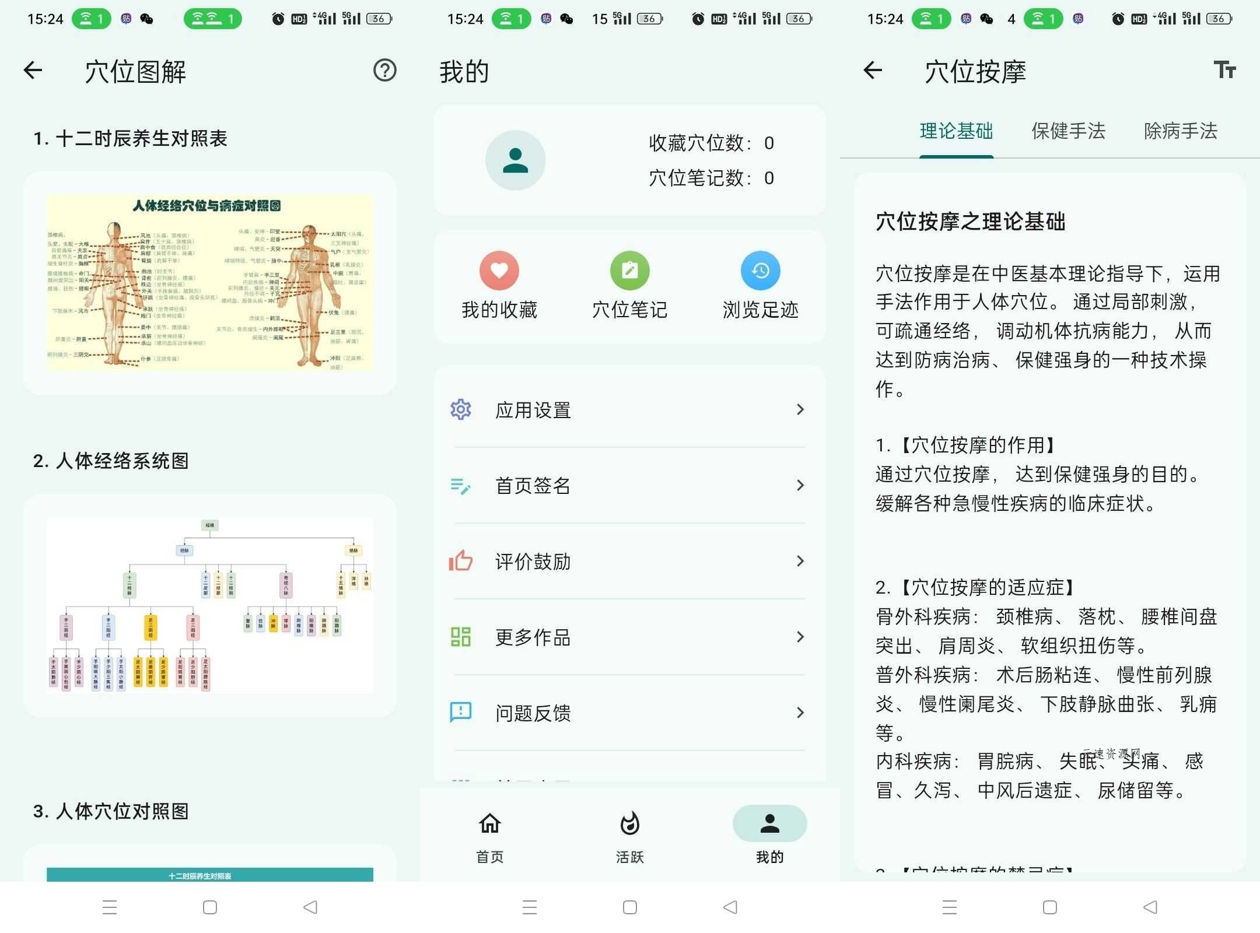
Task: Expand the 应用设置 chevron
Action: click(800, 410)
